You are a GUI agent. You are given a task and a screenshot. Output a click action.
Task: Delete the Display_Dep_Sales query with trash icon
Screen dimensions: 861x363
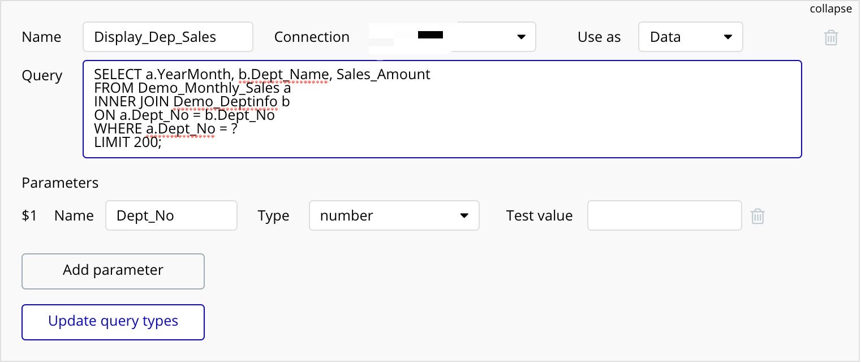coord(830,38)
